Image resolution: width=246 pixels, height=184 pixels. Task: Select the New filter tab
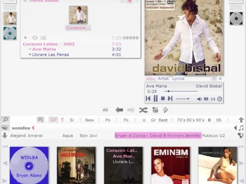pos(89,120)
